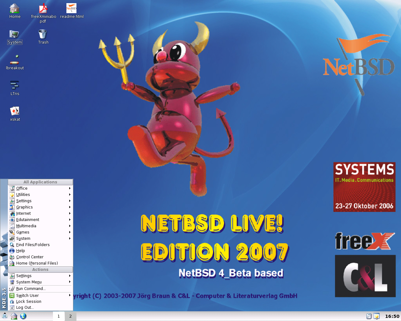Click the notes tray icon beside the clock
This screenshot has width=401, height=321.
pos(376,316)
